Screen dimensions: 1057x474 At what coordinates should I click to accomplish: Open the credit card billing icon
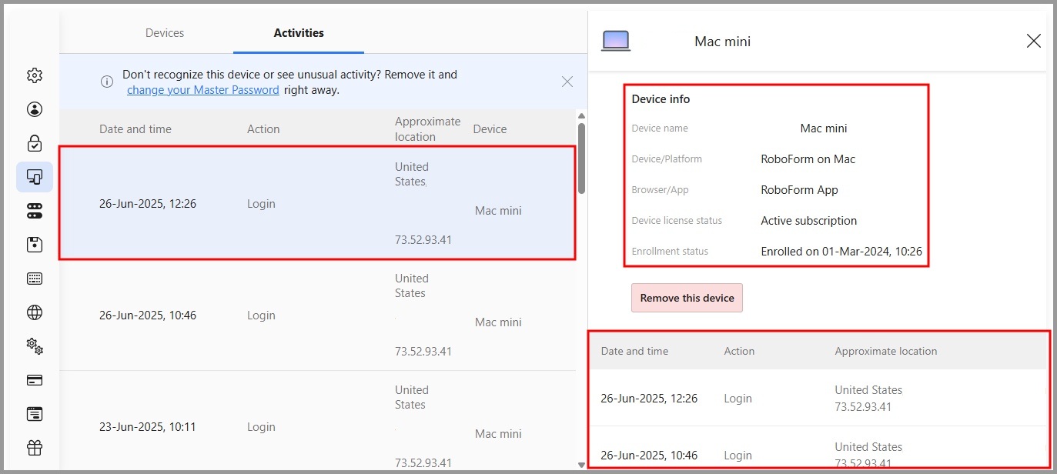(35, 380)
